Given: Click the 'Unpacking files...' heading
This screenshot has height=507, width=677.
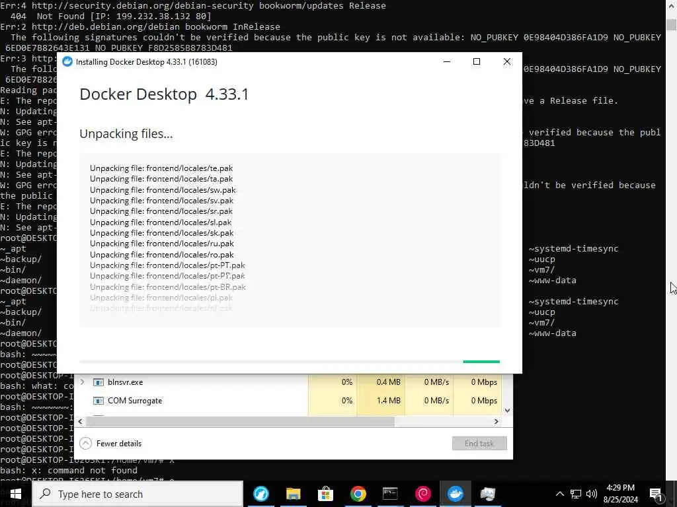Looking at the screenshot, I should (126, 133).
